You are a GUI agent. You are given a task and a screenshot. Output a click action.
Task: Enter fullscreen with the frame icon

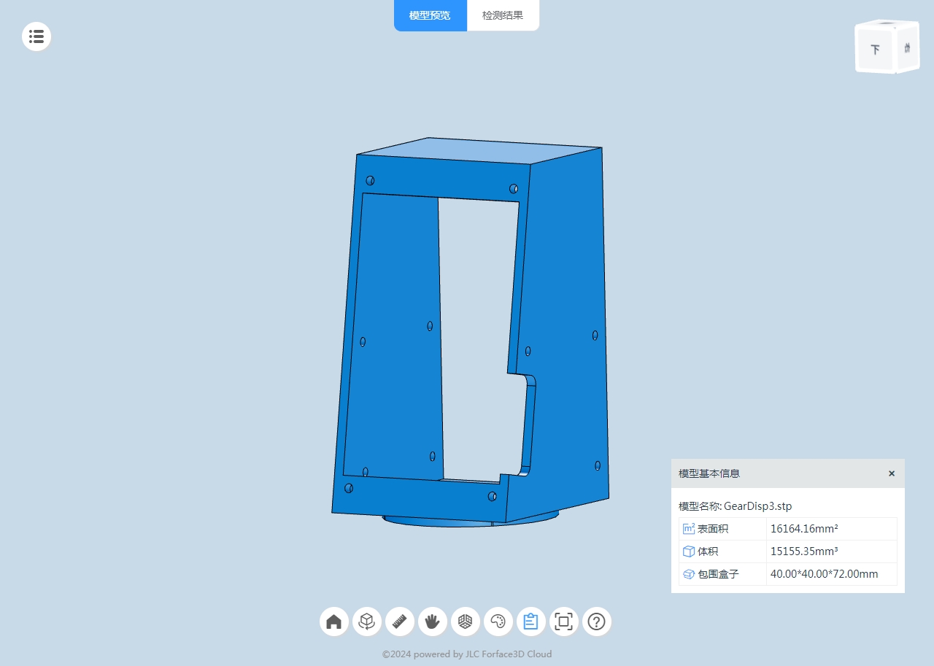coord(564,622)
